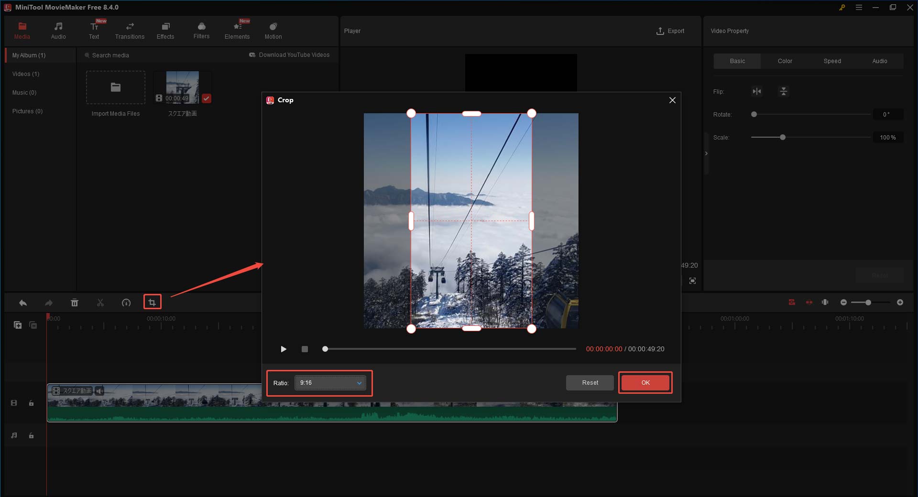Image resolution: width=918 pixels, height=497 pixels.
Task: Toggle horizontal flip in Video Property
Action: (x=757, y=91)
